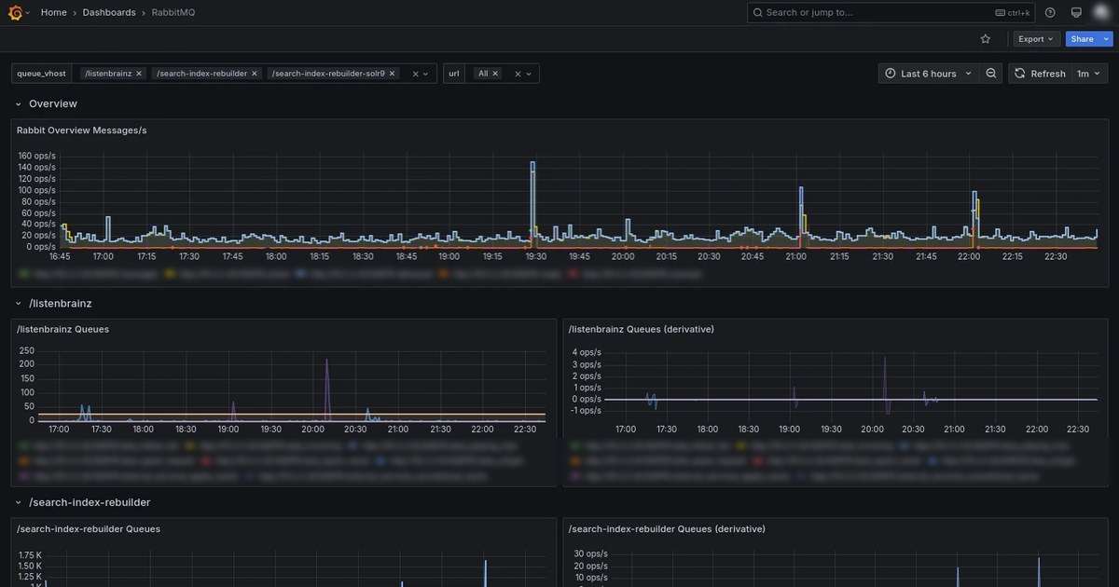Open the 1m refresh interval dropdown

(x=1088, y=74)
